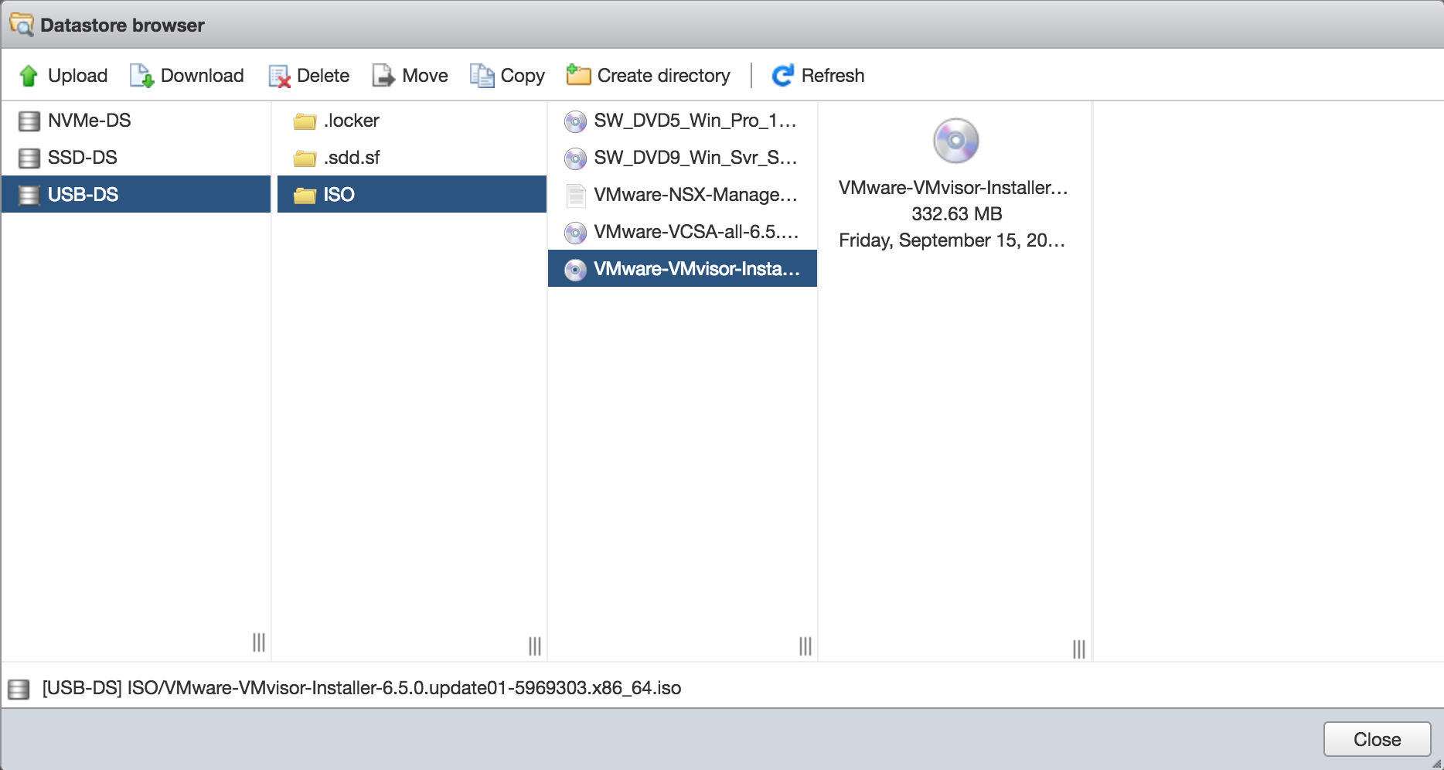Viewport: 1444px width, 770px height.
Task: Click the USB-DS datastore icon
Action: pyautogui.click(x=29, y=195)
